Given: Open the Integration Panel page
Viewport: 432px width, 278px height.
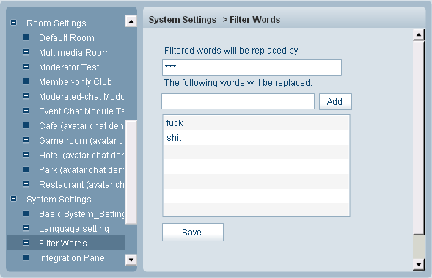Looking at the screenshot, I should click(x=73, y=258).
